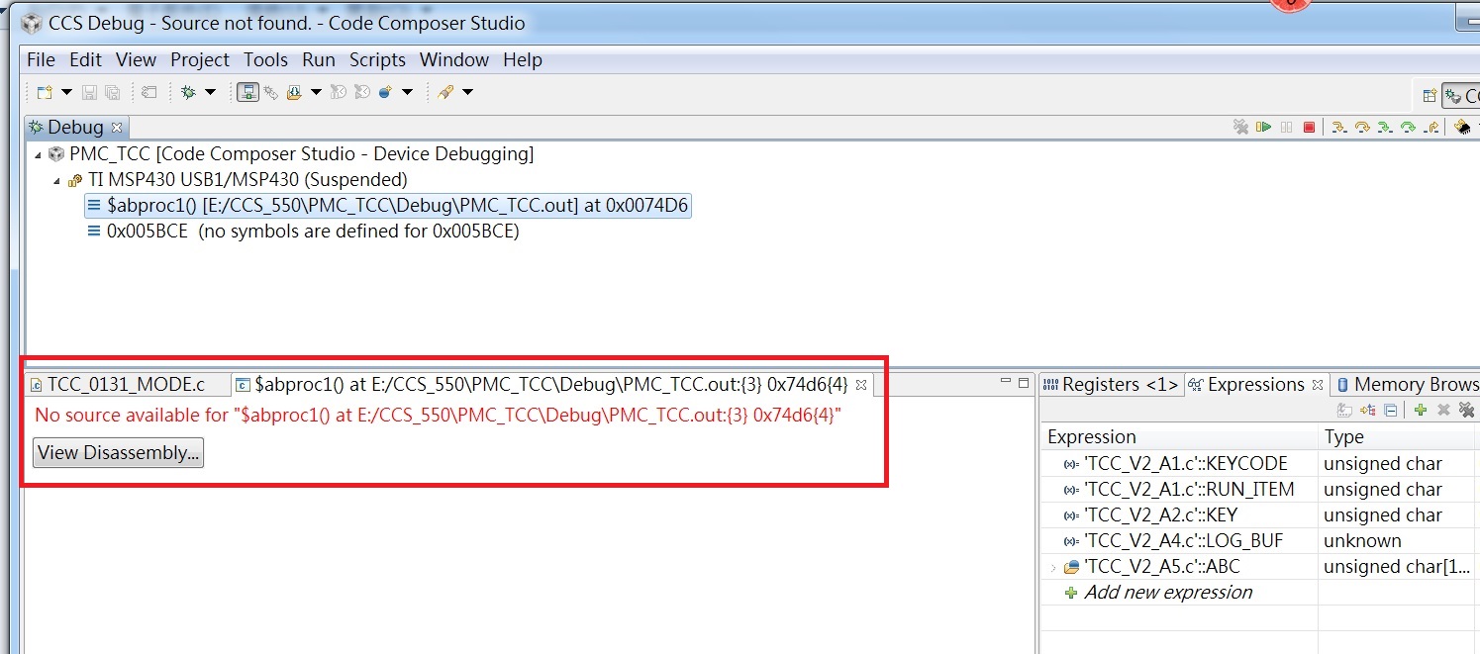The height and width of the screenshot is (654, 1480).
Task: Click the Expression column header
Action: point(1179,436)
